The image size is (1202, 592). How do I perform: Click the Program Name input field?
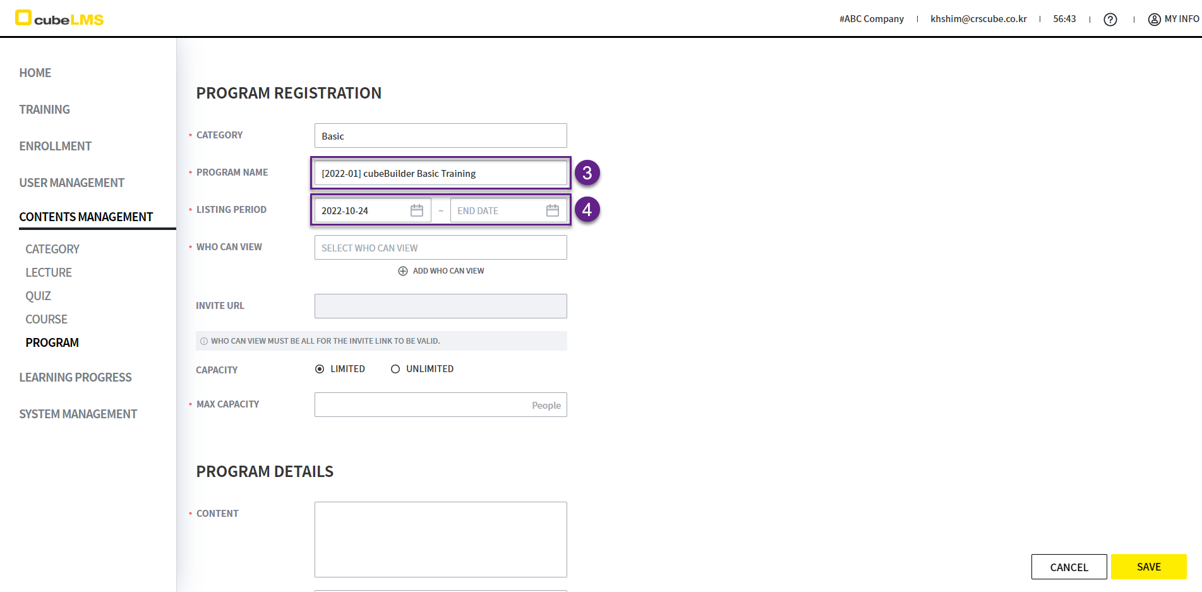point(440,173)
